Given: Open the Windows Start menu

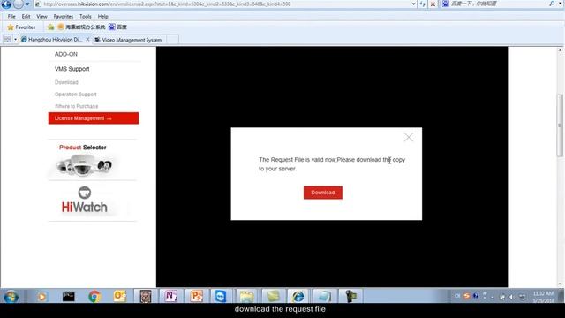Looking at the screenshot, I should [x=11, y=297].
